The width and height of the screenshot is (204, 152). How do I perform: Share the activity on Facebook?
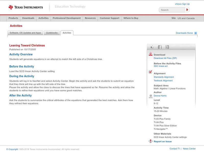pyautogui.click(x=160, y=47)
